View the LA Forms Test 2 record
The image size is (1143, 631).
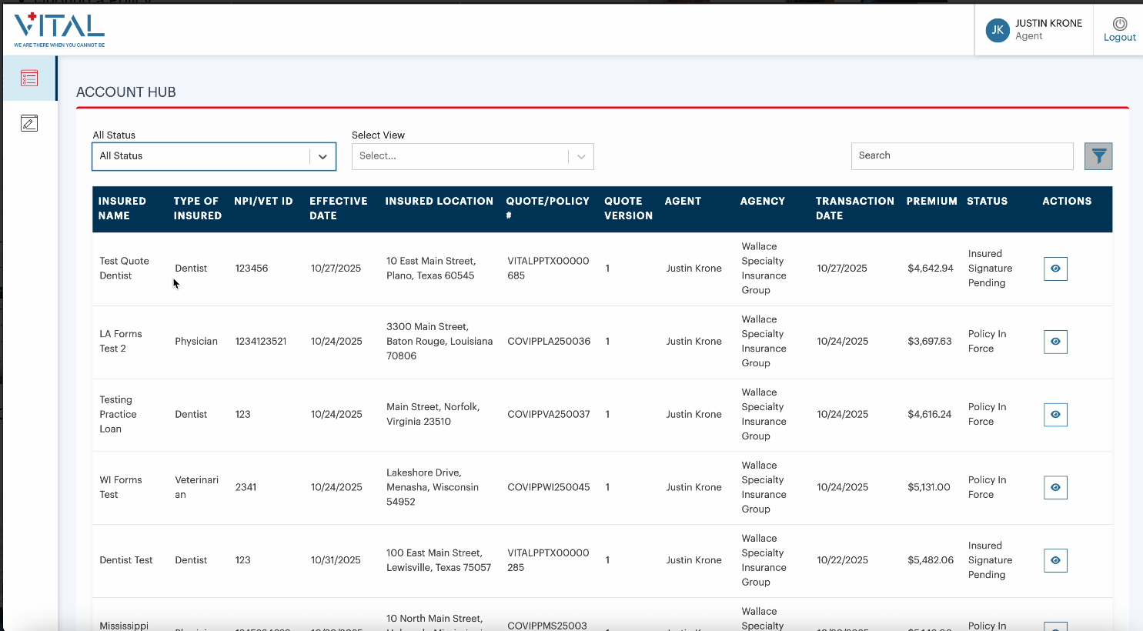[x=1055, y=342]
